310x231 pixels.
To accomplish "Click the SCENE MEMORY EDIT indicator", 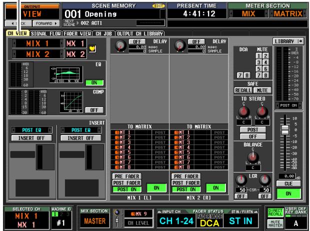I will [x=158, y=6].
